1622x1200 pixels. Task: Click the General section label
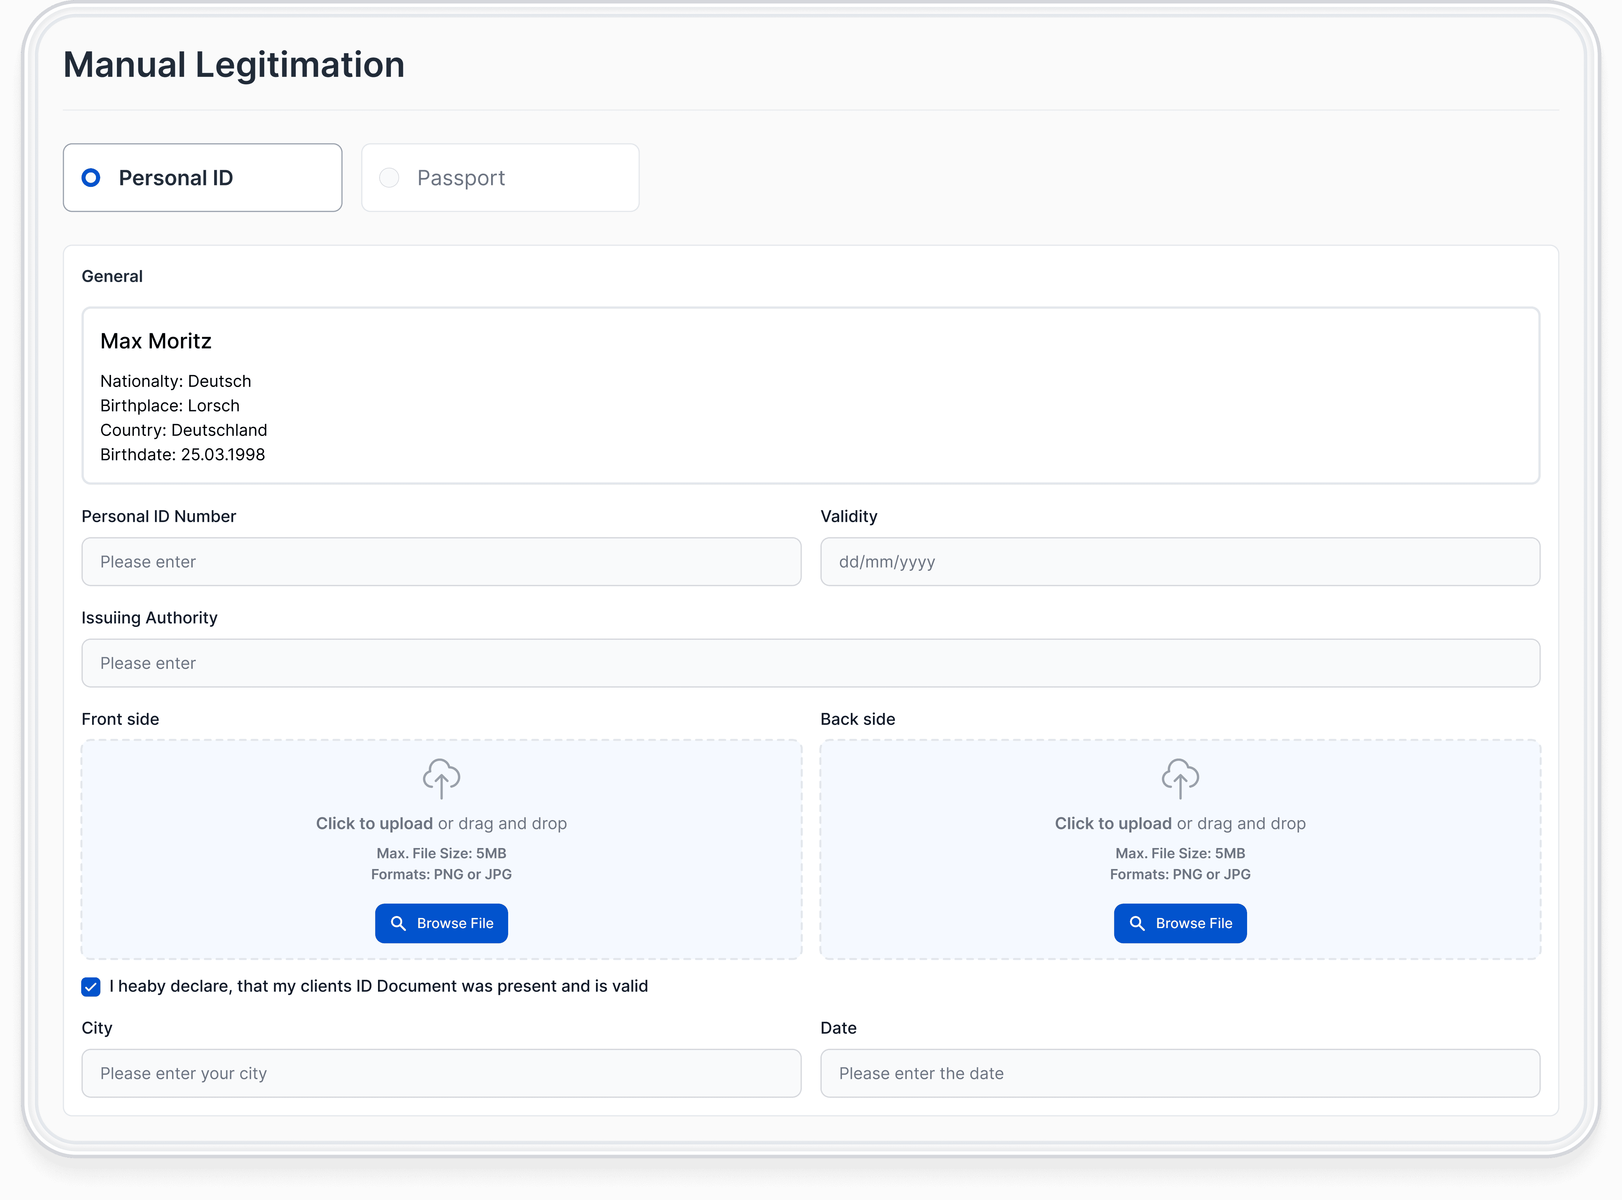[x=112, y=275]
